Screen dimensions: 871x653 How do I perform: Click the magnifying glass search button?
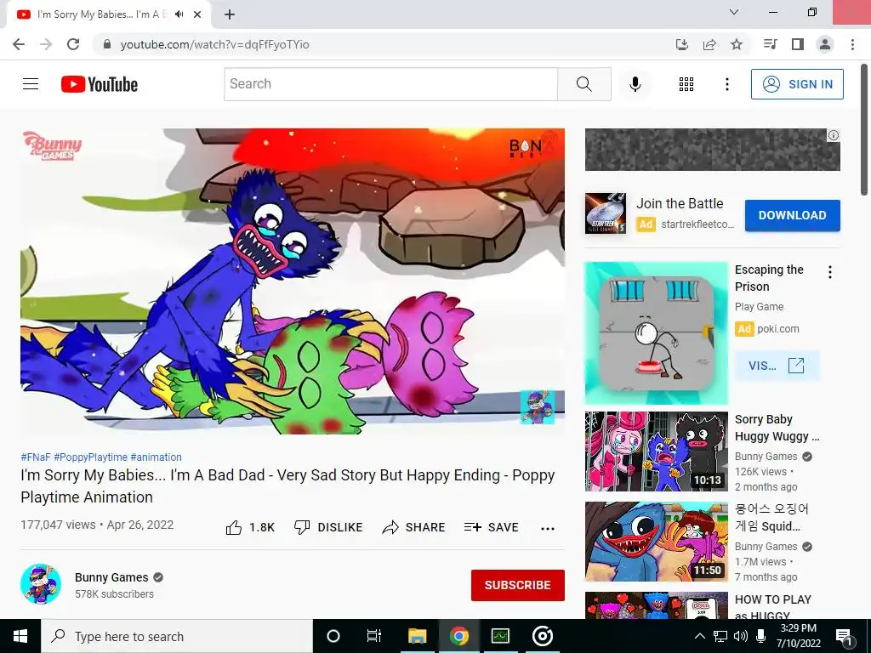click(x=584, y=84)
